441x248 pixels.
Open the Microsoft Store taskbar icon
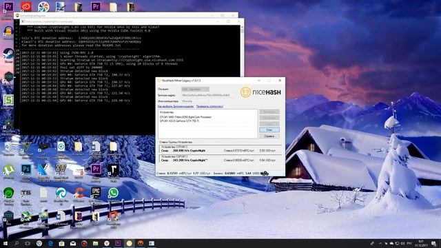(x=61, y=243)
